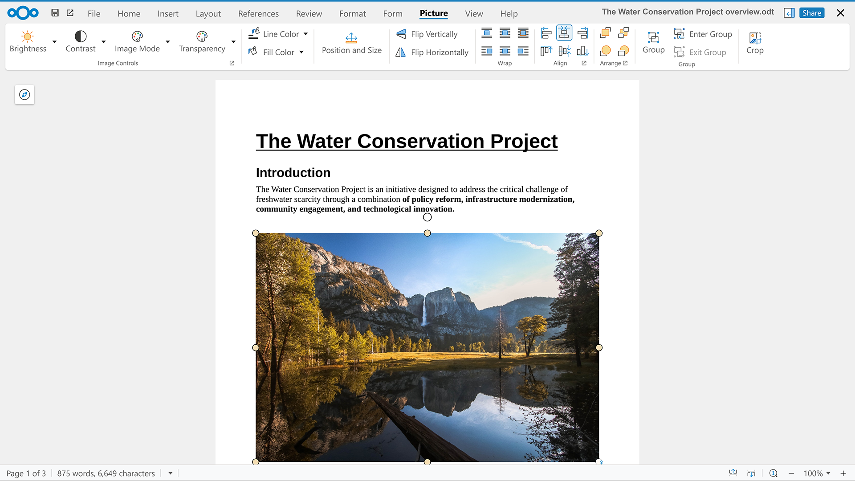Click the Share button
The width and height of the screenshot is (855, 481).
click(x=811, y=13)
